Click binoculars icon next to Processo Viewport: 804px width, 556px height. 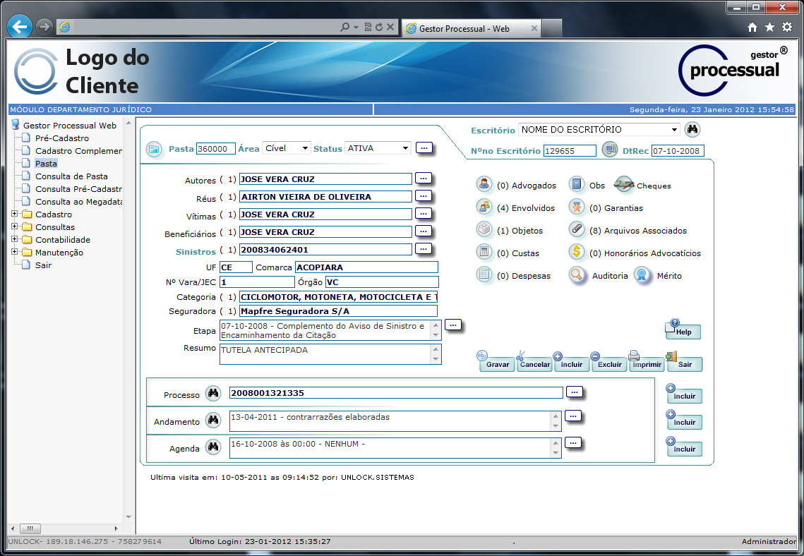point(212,394)
